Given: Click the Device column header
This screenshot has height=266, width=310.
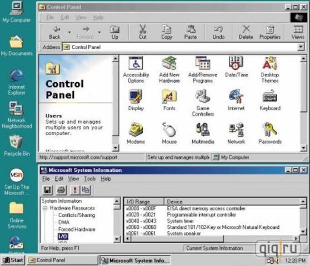Looking at the screenshot, I should pos(232,202).
